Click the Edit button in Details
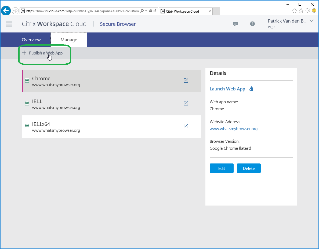The image size is (319, 249). tap(222, 168)
